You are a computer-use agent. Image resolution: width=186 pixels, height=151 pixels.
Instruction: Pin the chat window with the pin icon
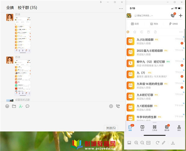(101, 2)
